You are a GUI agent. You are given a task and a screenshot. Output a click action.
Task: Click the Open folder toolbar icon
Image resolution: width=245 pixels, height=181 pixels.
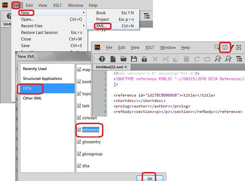[123, 59]
